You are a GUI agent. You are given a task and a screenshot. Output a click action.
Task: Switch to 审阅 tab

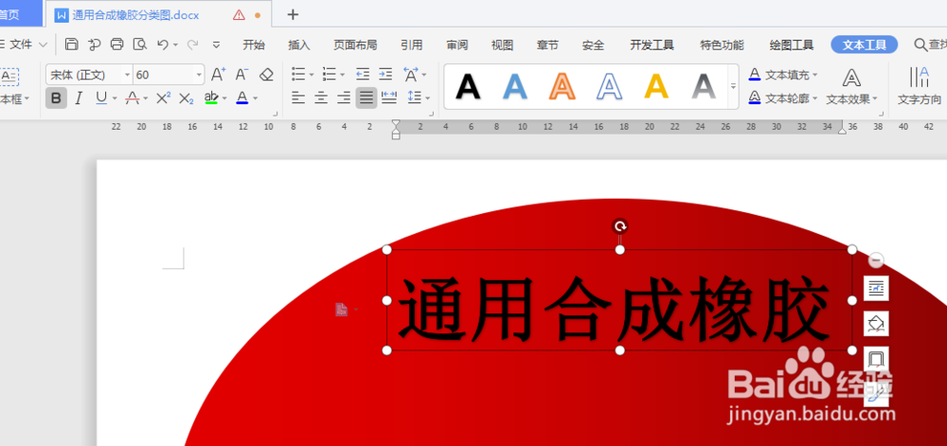coord(457,45)
